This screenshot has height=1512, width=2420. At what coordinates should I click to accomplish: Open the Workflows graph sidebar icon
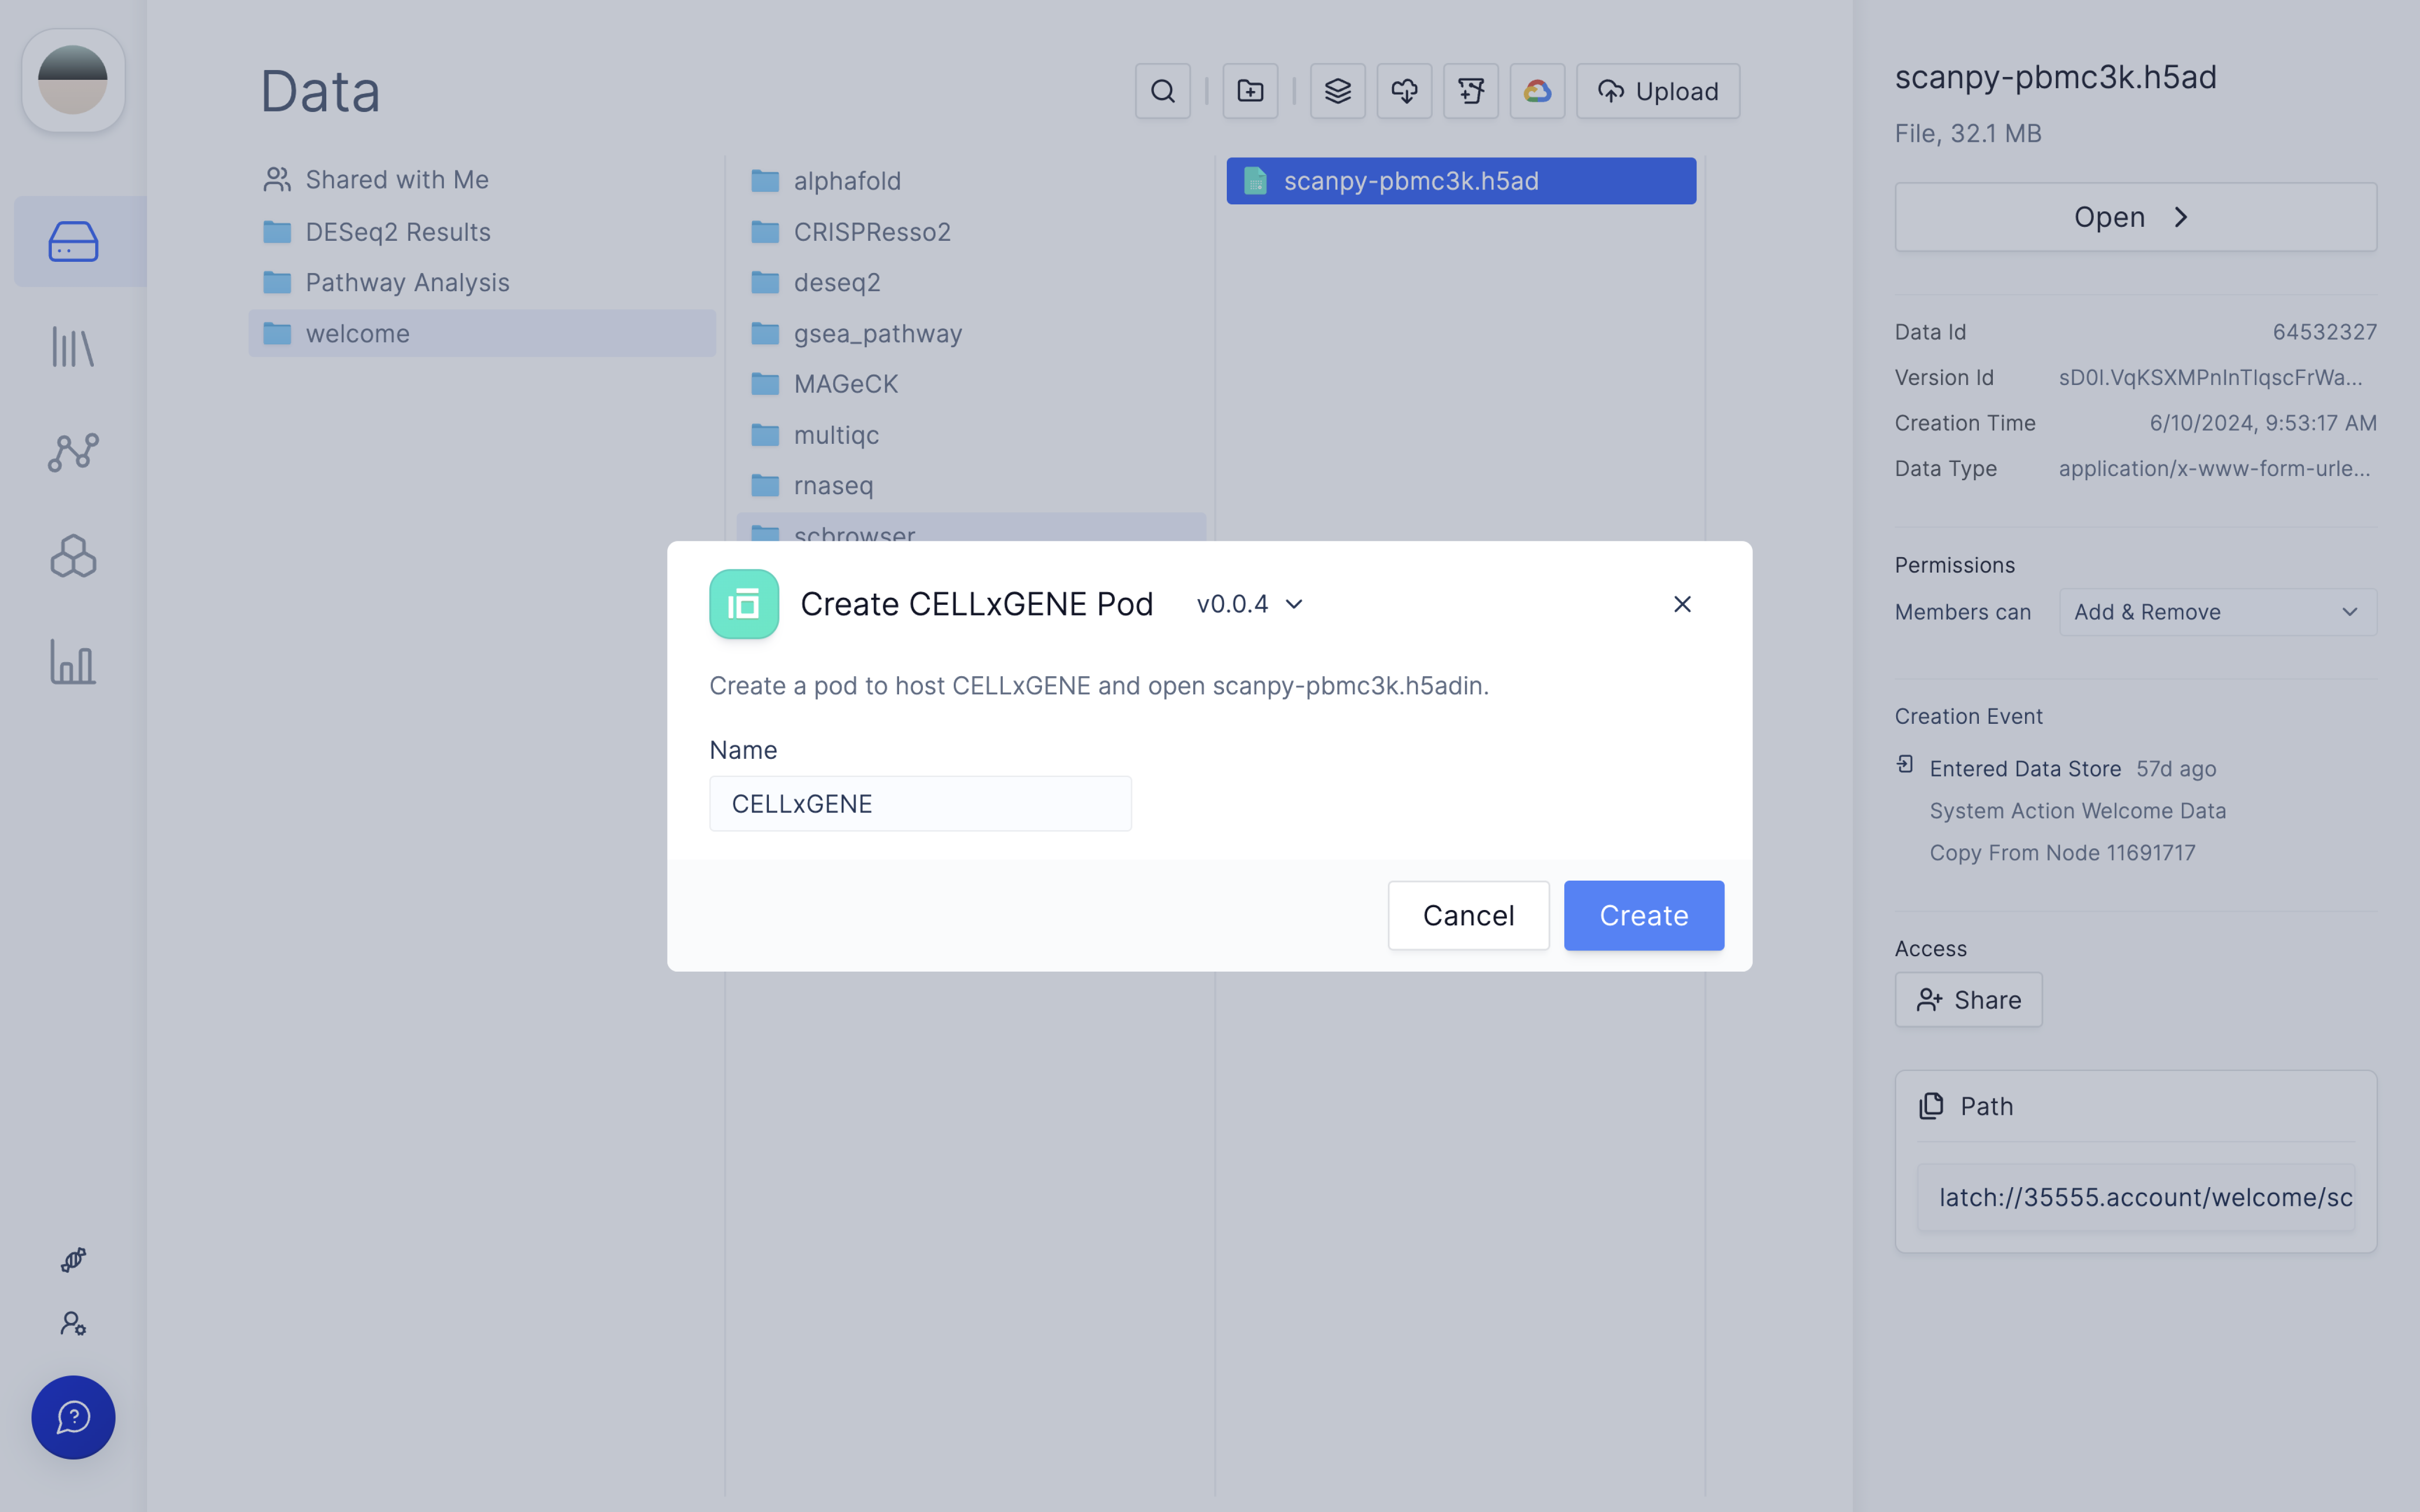click(73, 452)
